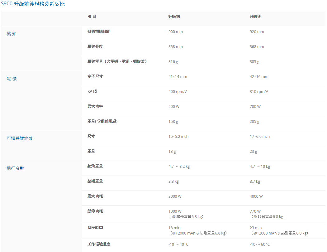Select the '單臂長度' row label
Viewport: 327px width, 252px height.
pyautogui.click(x=95, y=46)
